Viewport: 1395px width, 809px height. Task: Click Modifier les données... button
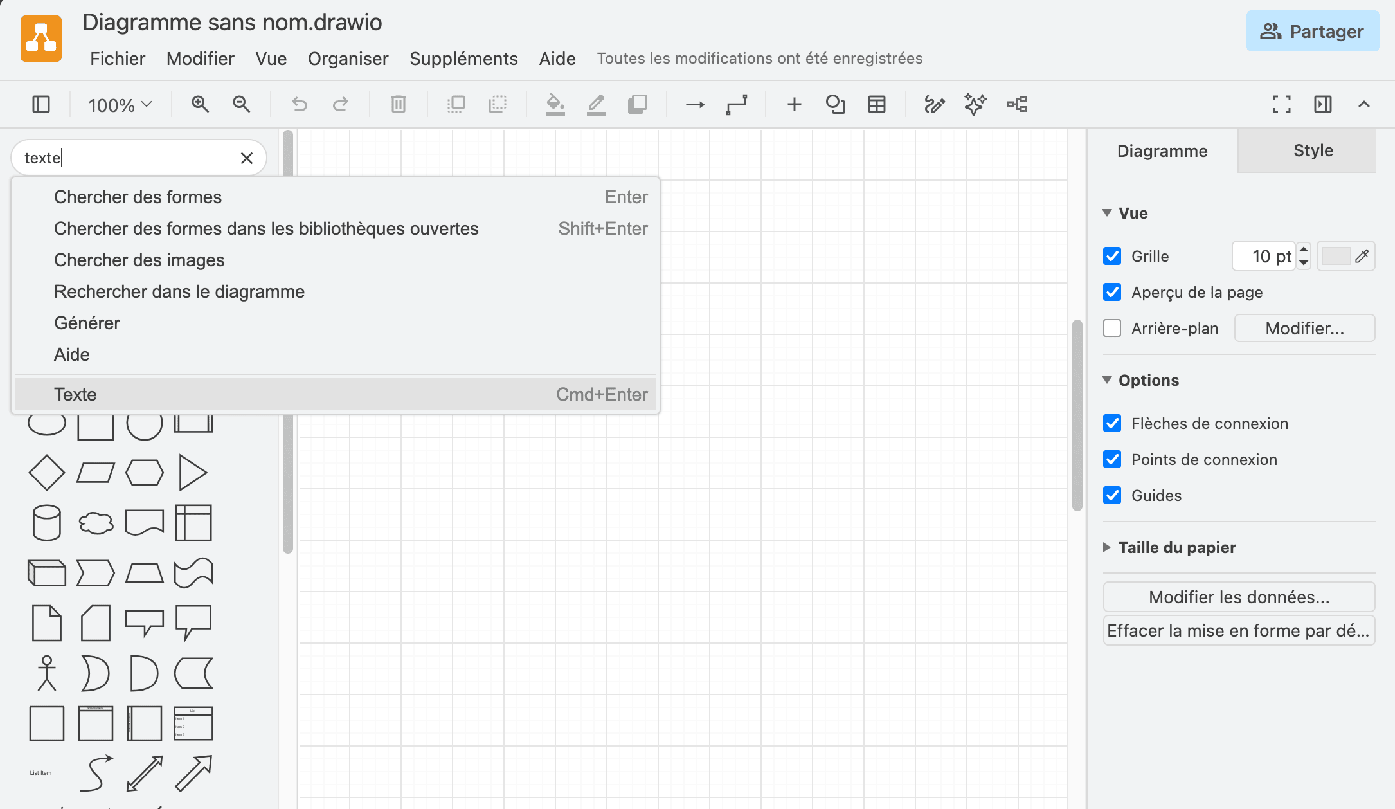pos(1239,597)
